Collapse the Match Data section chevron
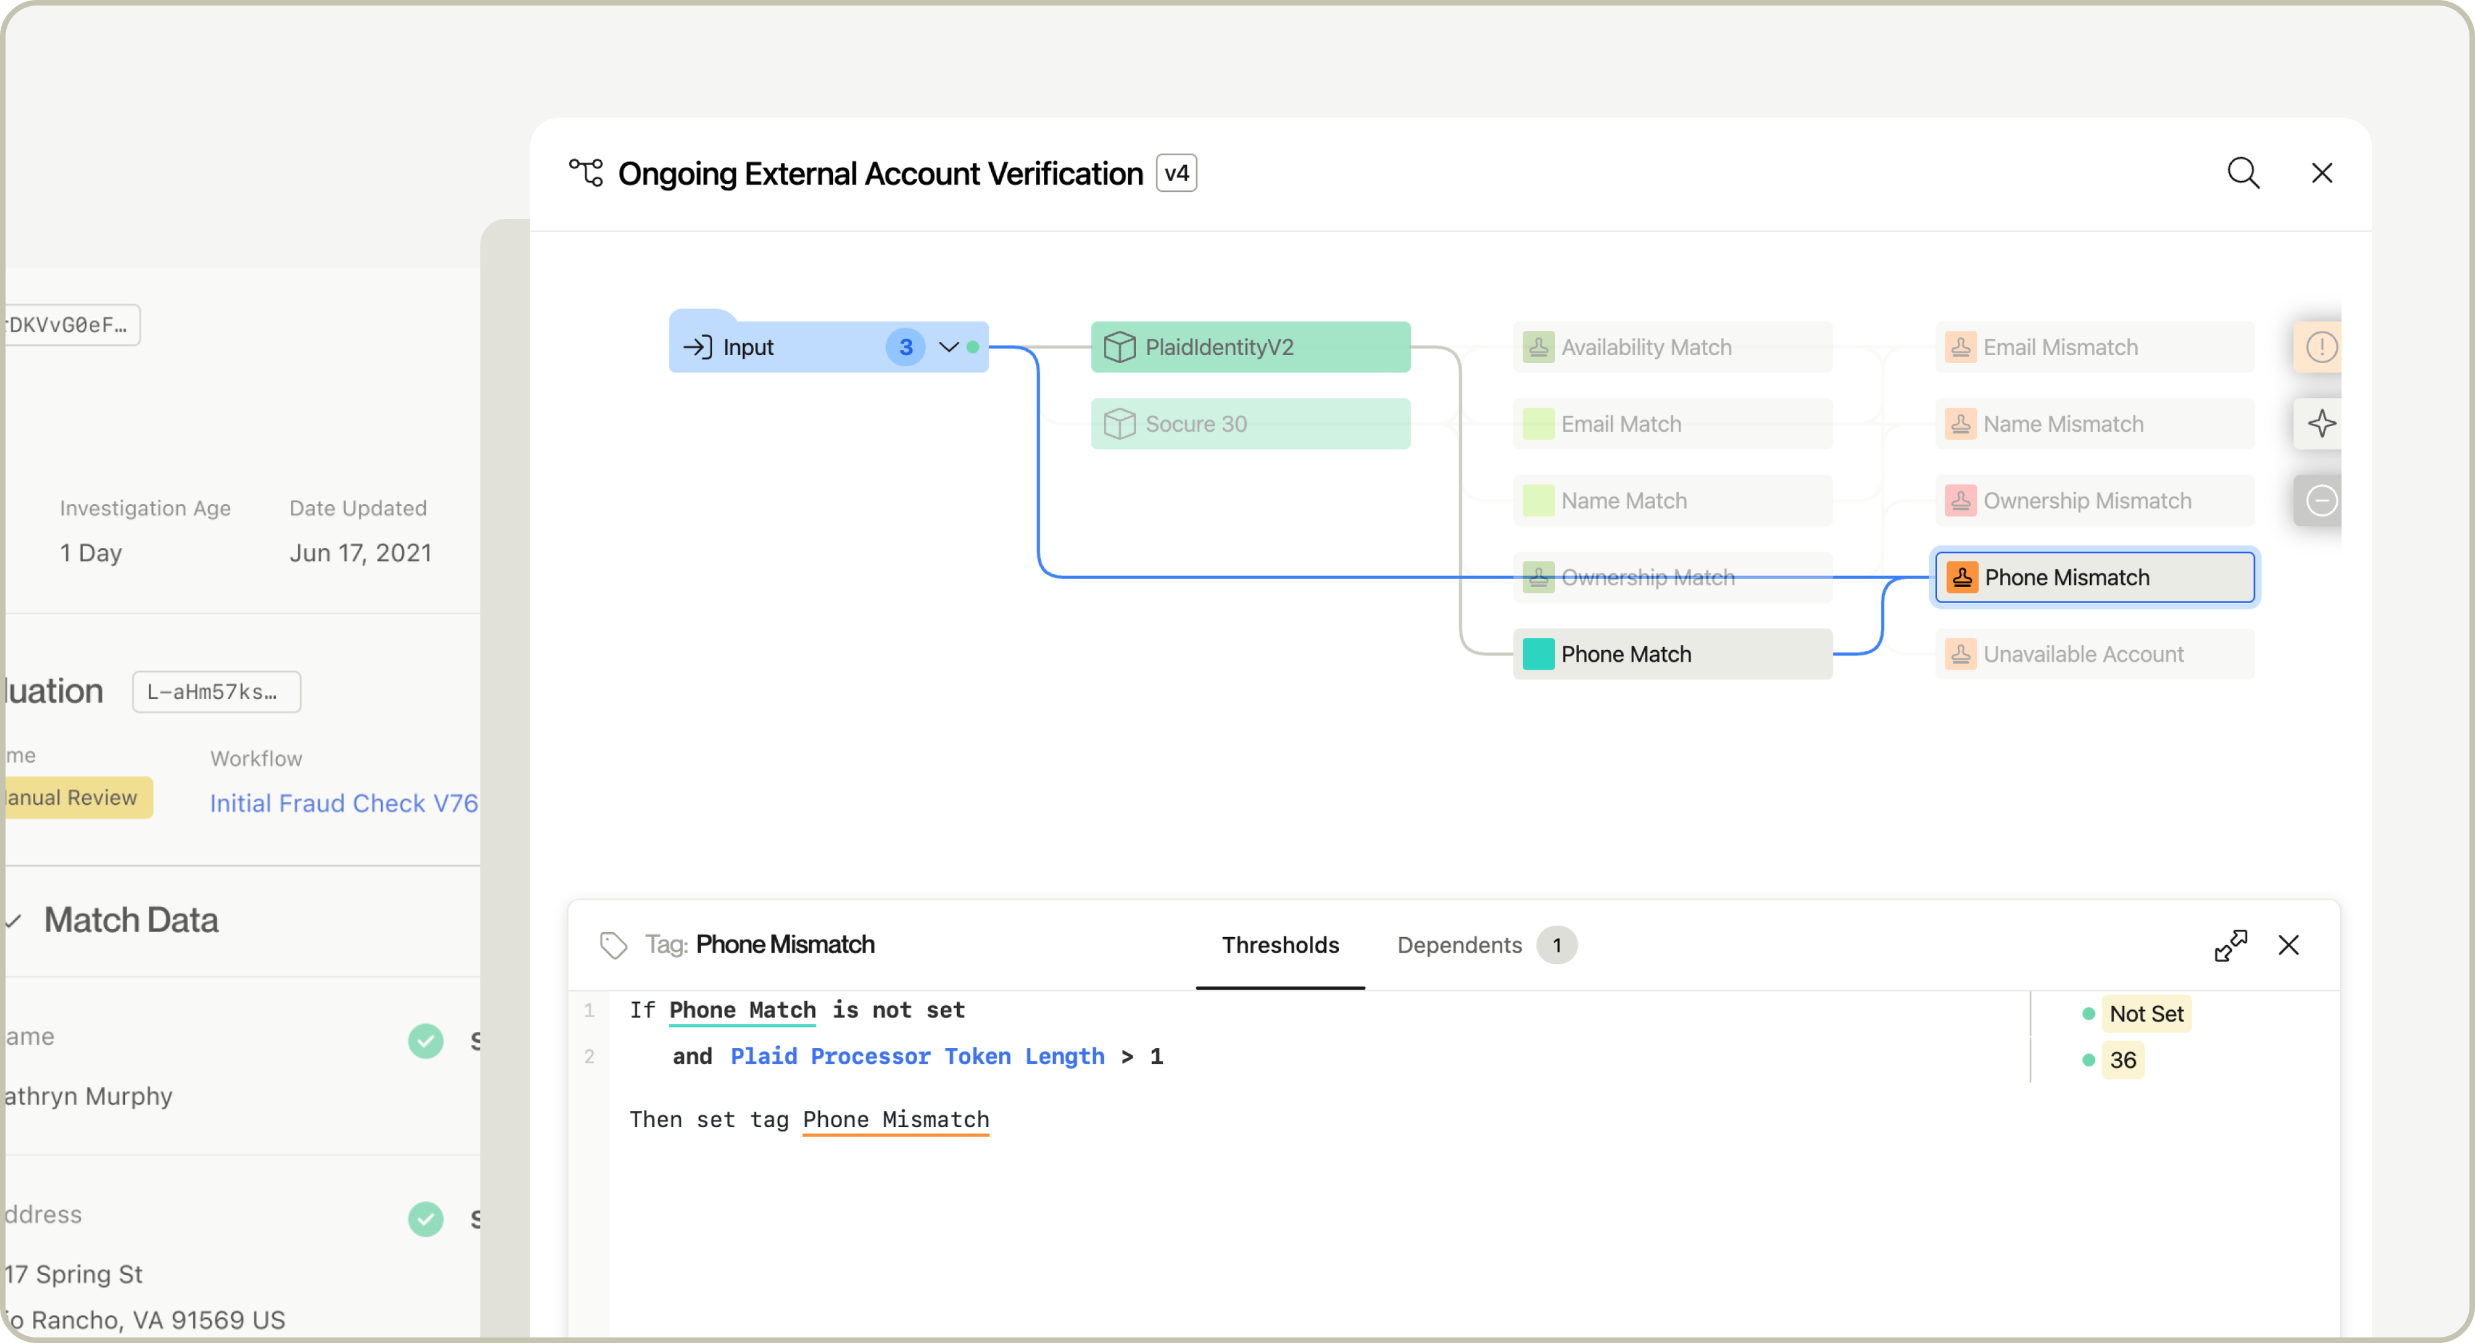This screenshot has height=1343, width=2475. coord(14,921)
